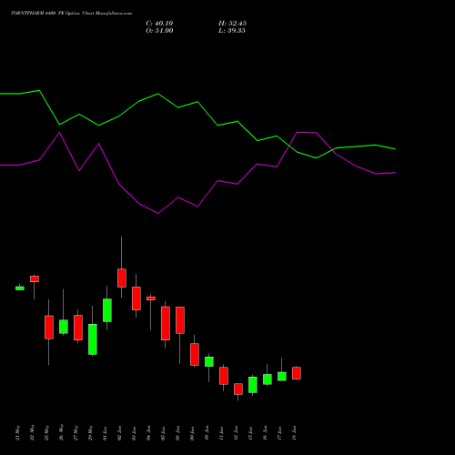Screen dimensions: 455x455
Task: Click the red candle above 25 May
Action: pos(49,328)
